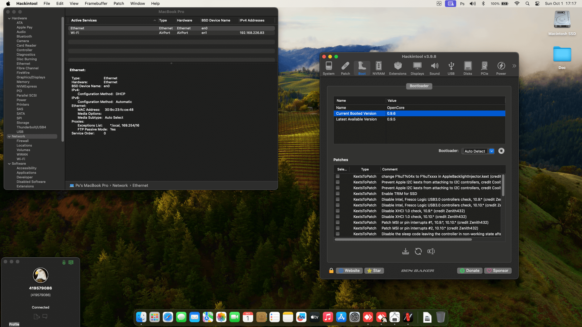The height and width of the screenshot is (327, 582).
Task: Open the Doc folder on the desktop
Action: (562, 58)
